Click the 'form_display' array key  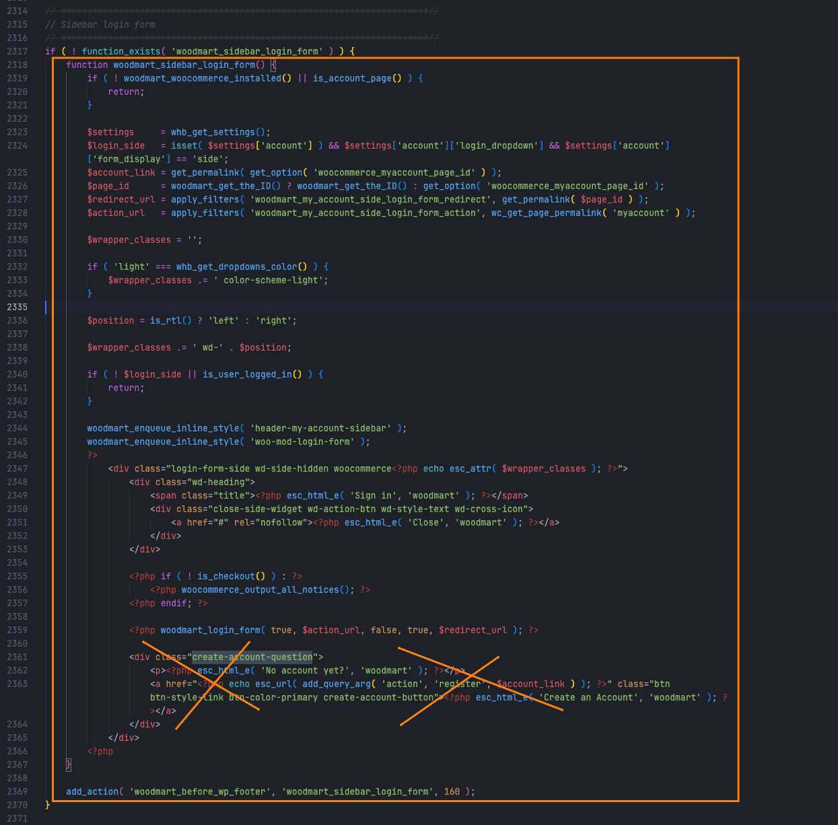click(129, 159)
